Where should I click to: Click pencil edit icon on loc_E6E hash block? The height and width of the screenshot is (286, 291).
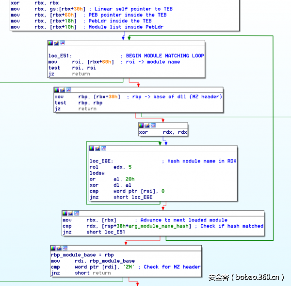pos(98,148)
